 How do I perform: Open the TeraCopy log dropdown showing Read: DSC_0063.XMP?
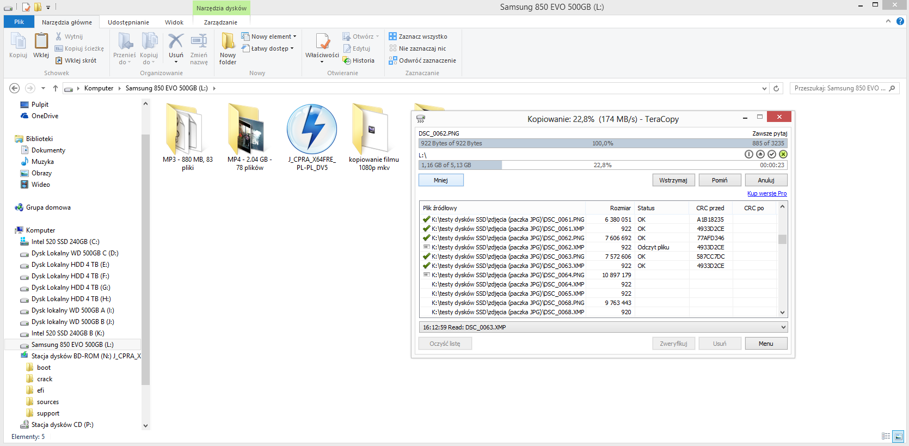pyautogui.click(x=603, y=327)
